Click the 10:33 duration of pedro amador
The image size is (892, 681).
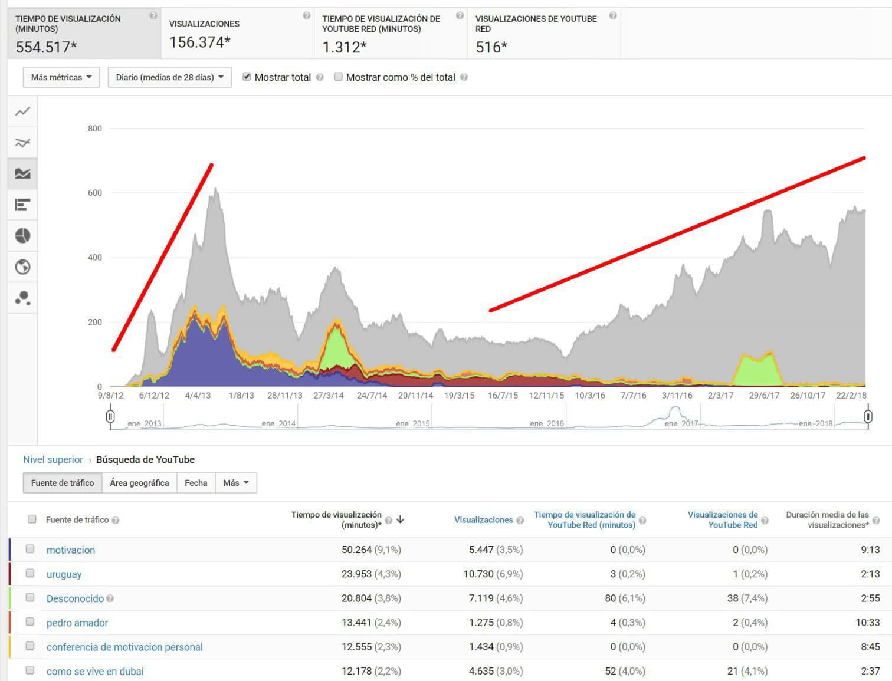point(867,622)
